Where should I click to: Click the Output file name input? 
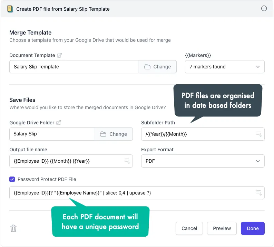(x=71, y=161)
